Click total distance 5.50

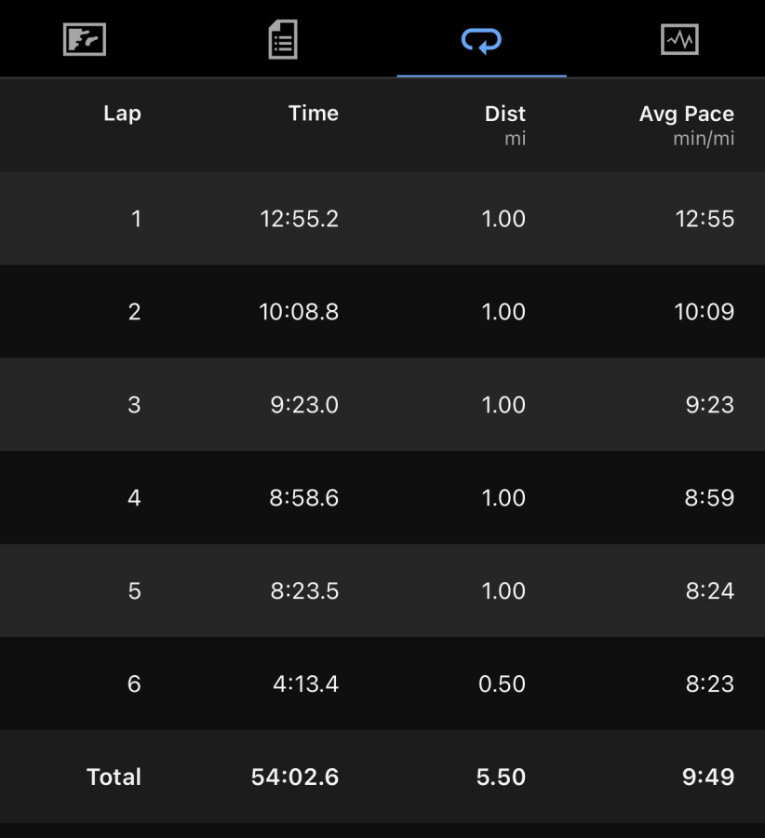(501, 777)
